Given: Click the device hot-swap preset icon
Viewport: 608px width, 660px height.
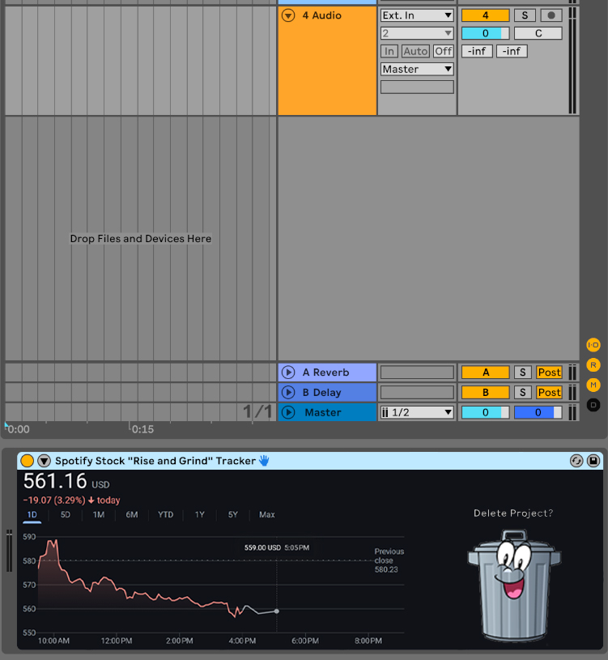Looking at the screenshot, I should click(x=576, y=461).
